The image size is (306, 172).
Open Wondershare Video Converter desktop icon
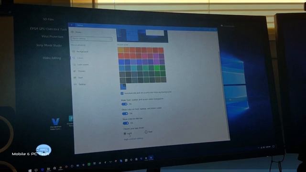[55, 124]
